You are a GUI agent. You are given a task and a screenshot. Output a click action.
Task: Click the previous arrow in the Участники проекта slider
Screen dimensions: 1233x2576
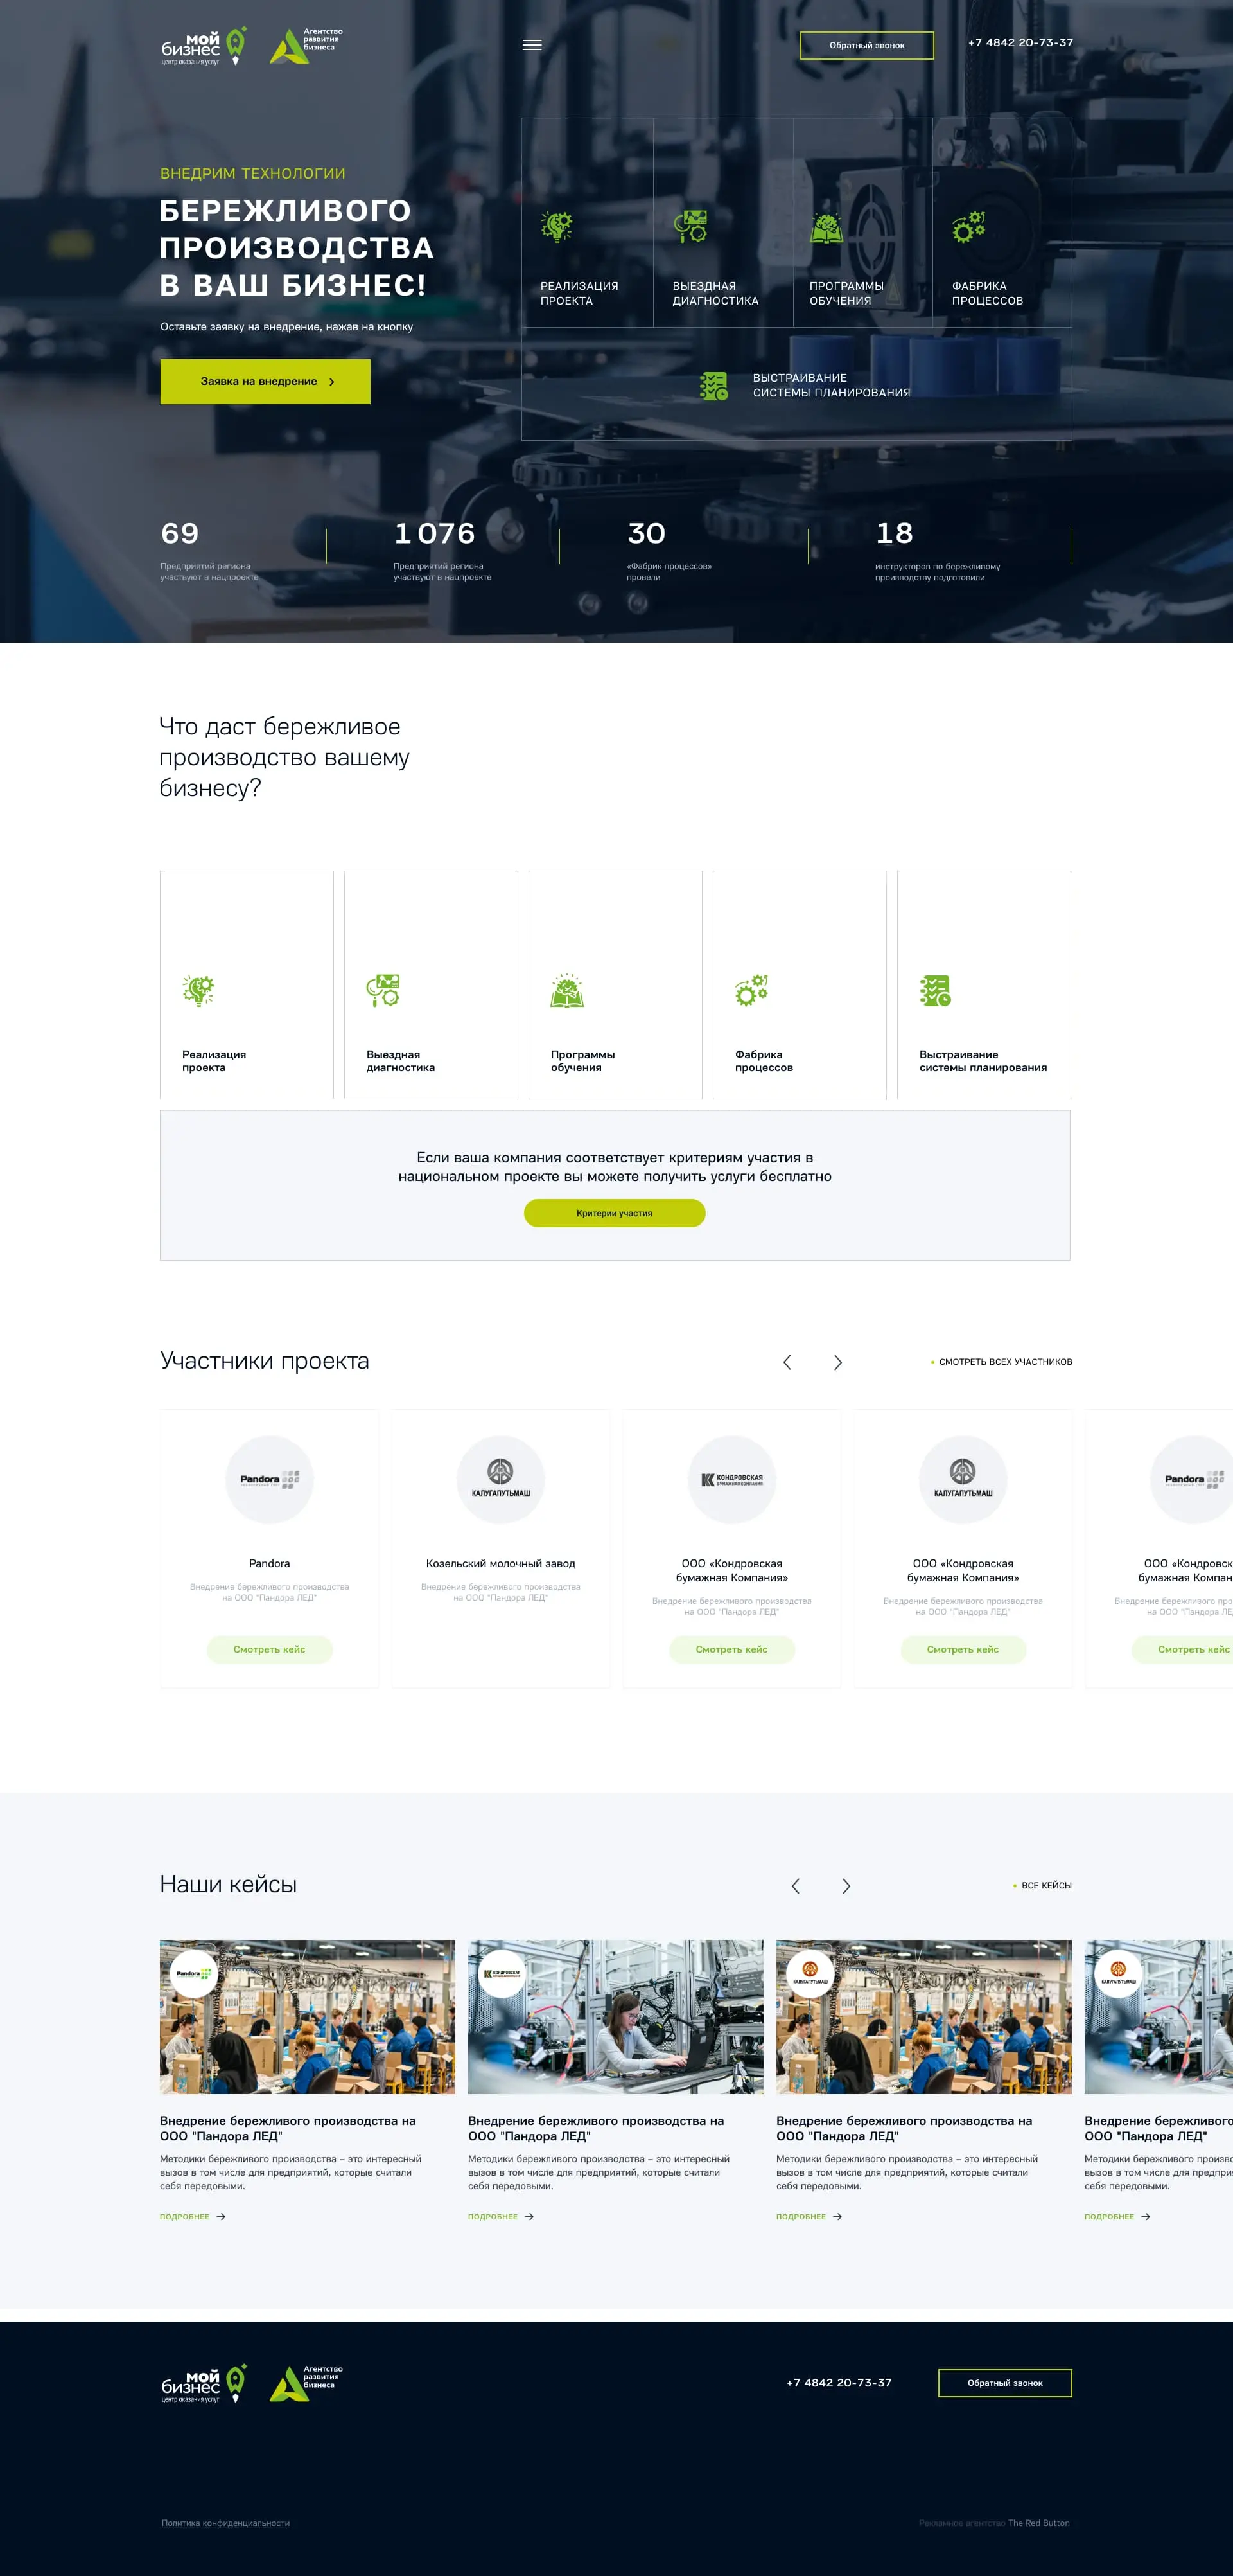[787, 1362]
